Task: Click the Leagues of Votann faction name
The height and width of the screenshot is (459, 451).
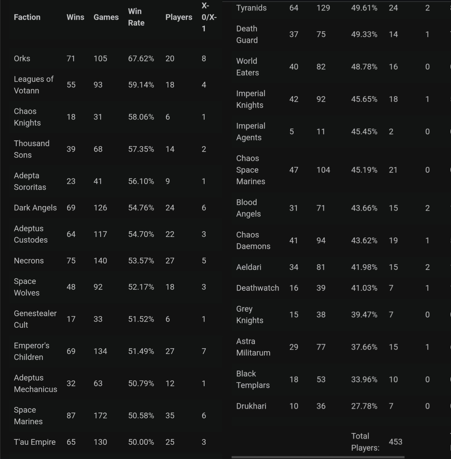Action: pyautogui.click(x=34, y=85)
